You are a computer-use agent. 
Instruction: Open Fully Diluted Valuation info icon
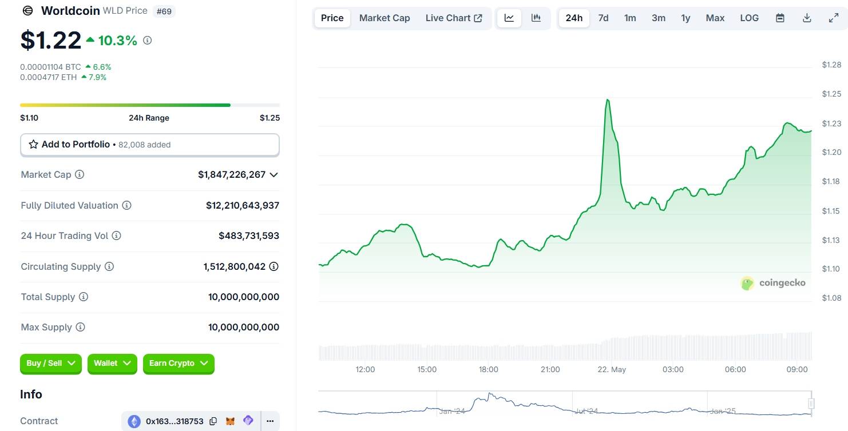126,205
